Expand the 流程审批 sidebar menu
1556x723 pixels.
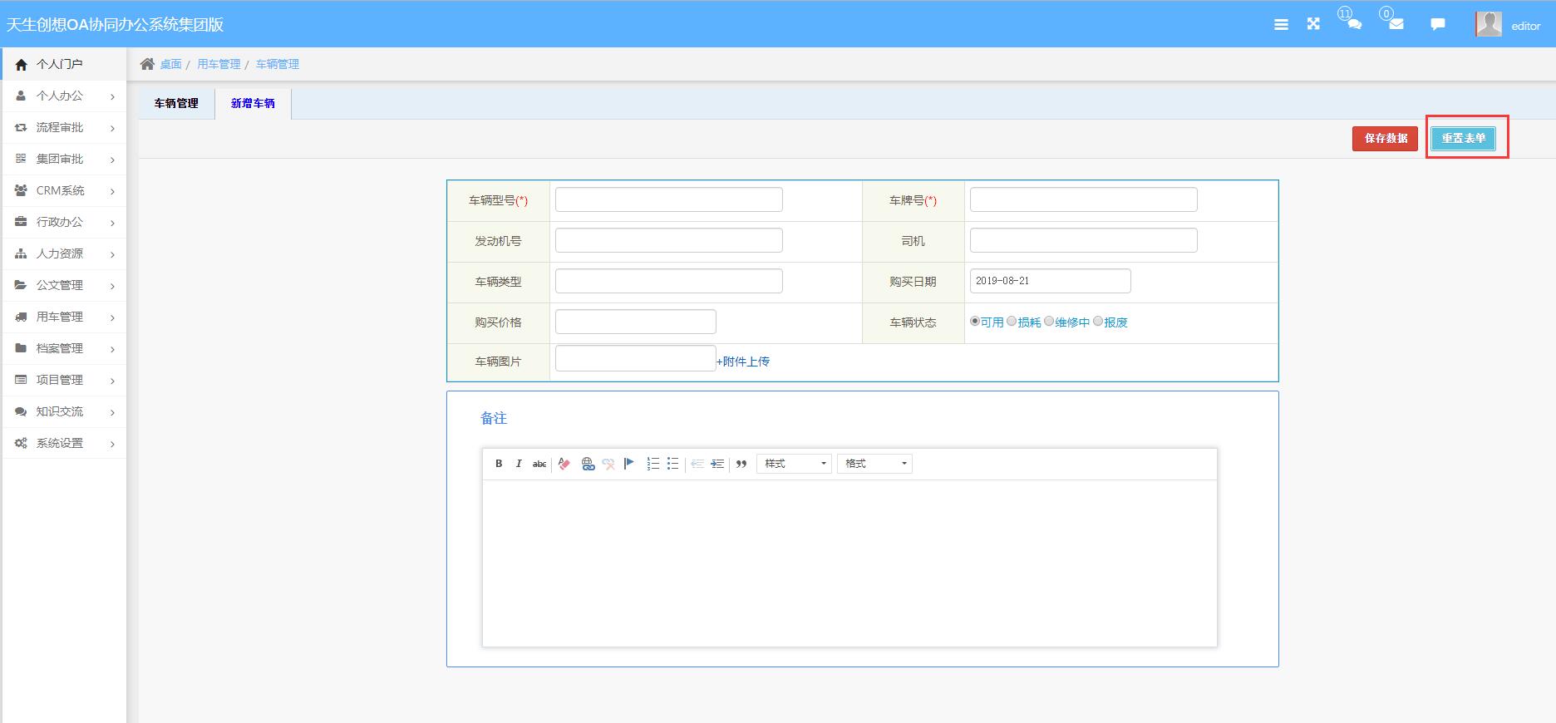click(x=64, y=128)
